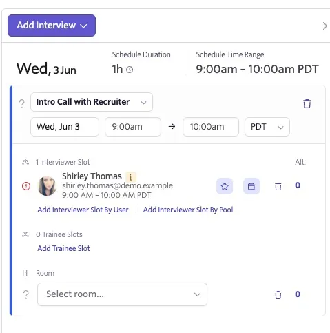Click the question mark beside interview name
Screen dimensions: 330x333
point(22,103)
